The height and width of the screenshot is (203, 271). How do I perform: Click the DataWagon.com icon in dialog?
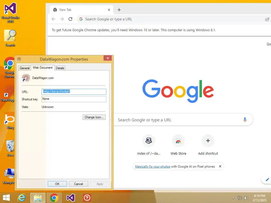click(x=26, y=78)
